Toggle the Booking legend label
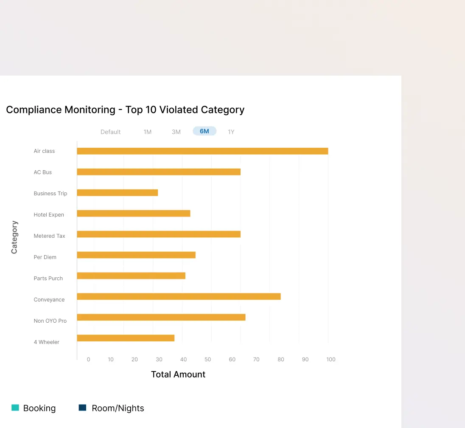465x428 pixels. 39,408
